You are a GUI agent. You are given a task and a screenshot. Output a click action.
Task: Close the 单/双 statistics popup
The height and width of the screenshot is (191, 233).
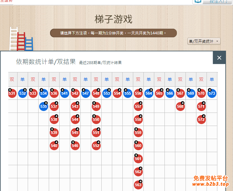pyautogui.click(x=219, y=58)
